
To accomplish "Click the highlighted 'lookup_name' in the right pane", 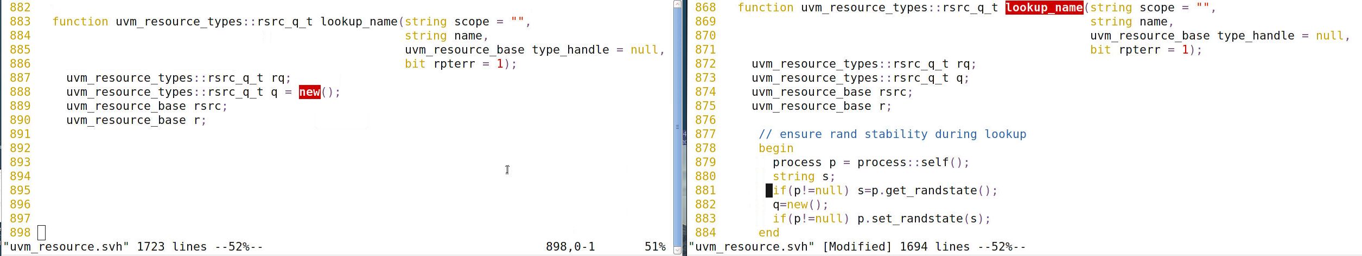I will [x=1044, y=8].
